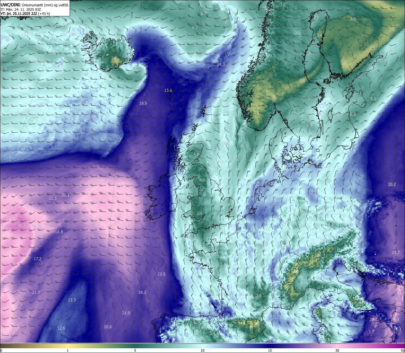The image size is (405, 353).
Task: Click the 17.2 value on the map
Action: 37,259
